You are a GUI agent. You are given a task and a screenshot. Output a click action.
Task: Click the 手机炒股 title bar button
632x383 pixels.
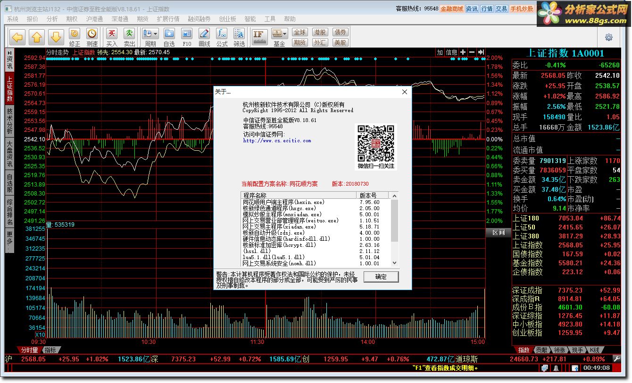click(522, 8)
